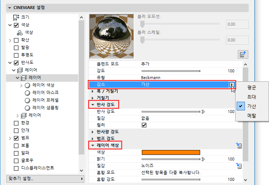This screenshot has width=269, height=185.
Task: Collapse the 반사 강도 section
Action: [93, 105]
